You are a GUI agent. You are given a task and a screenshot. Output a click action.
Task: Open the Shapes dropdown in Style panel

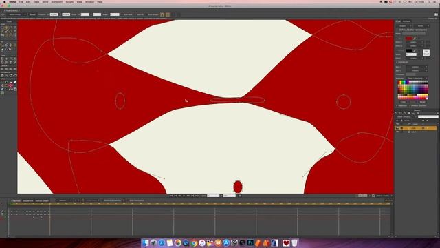(404, 26)
